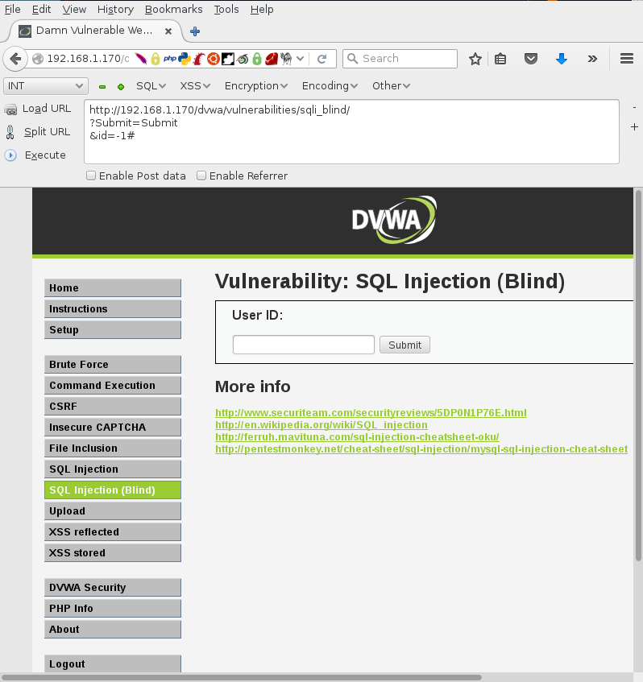Open the Help menu
The height and width of the screenshot is (682, 643).
click(x=262, y=9)
